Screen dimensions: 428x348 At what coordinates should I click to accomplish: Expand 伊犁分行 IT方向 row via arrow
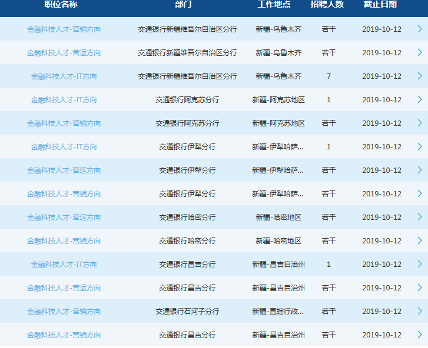(419, 146)
